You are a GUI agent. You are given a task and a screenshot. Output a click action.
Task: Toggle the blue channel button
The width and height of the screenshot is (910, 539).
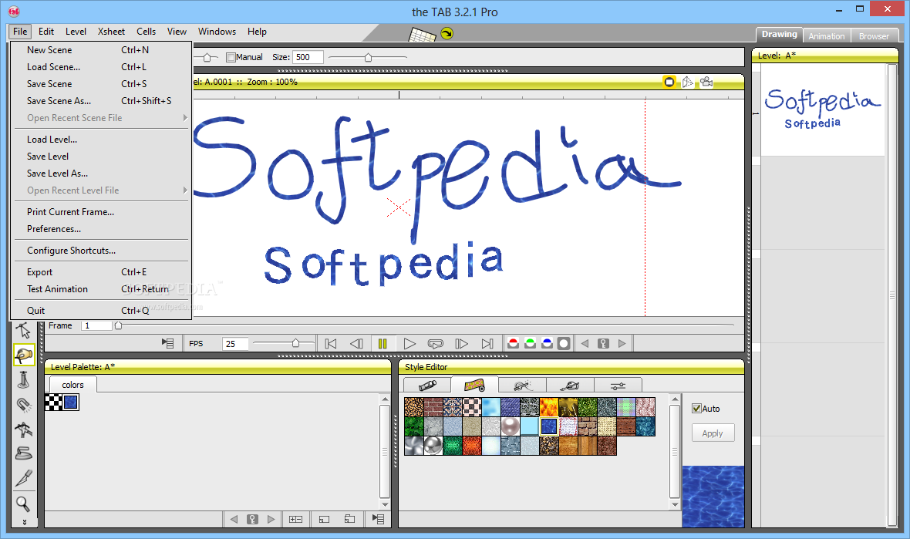point(547,343)
